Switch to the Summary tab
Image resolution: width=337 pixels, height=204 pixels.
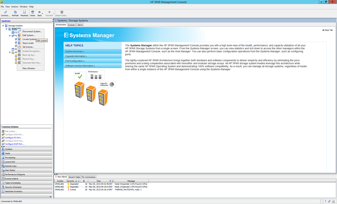coord(72,25)
